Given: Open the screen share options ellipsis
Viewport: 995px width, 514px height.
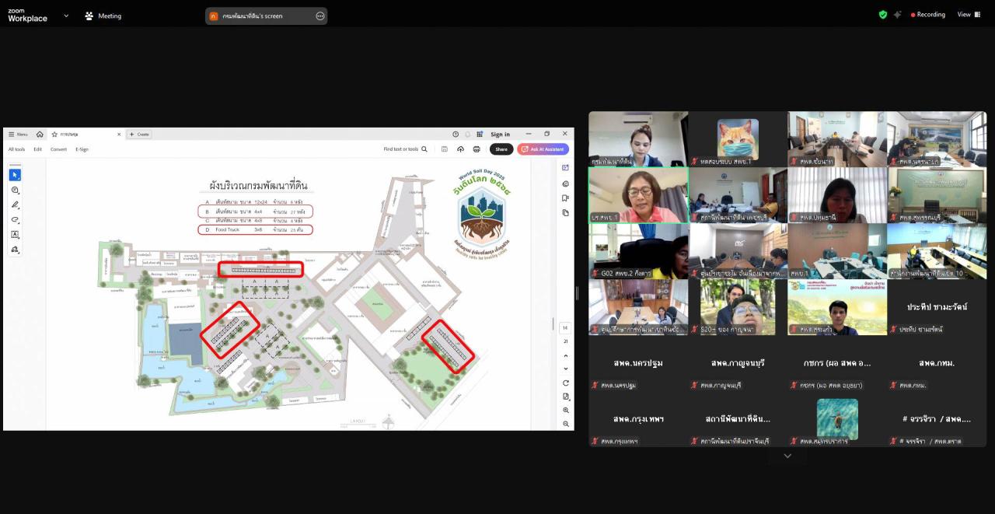Looking at the screenshot, I should [319, 16].
